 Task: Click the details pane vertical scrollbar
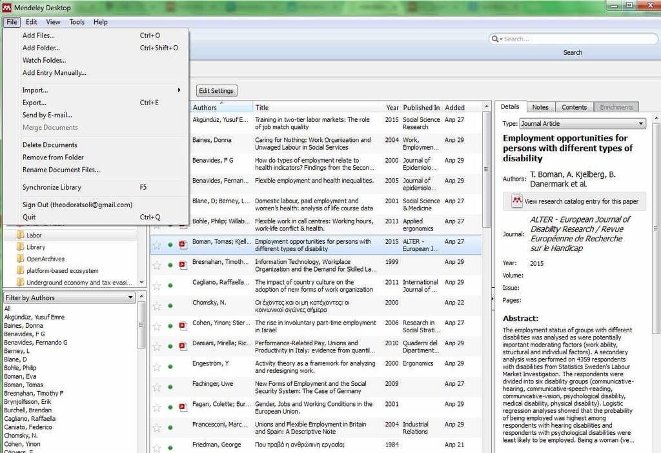(656, 228)
